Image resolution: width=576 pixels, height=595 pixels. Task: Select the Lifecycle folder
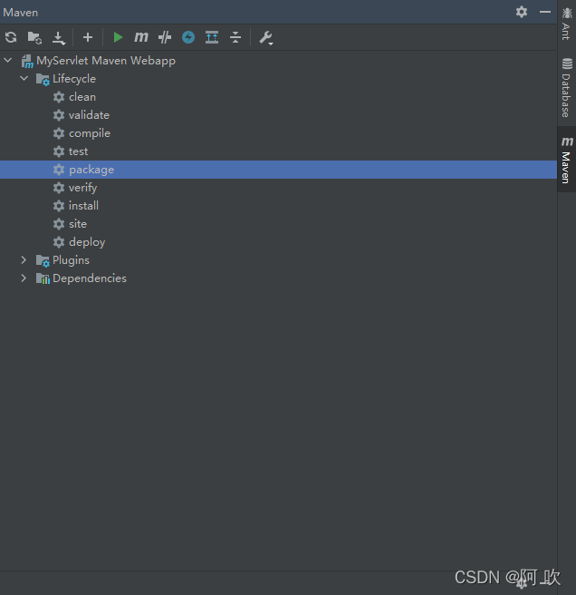(x=74, y=79)
